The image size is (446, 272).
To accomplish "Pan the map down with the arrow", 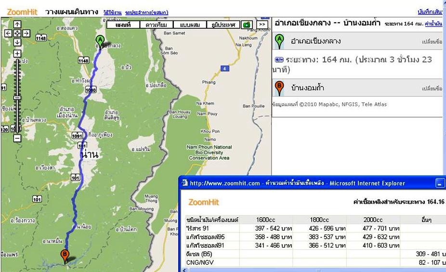I will tap(17, 43).
